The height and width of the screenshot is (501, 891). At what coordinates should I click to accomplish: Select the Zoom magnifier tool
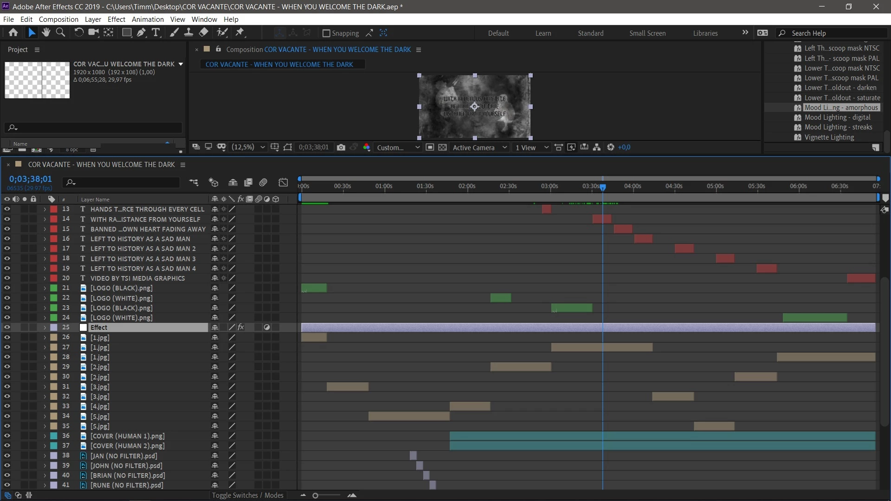click(x=60, y=32)
